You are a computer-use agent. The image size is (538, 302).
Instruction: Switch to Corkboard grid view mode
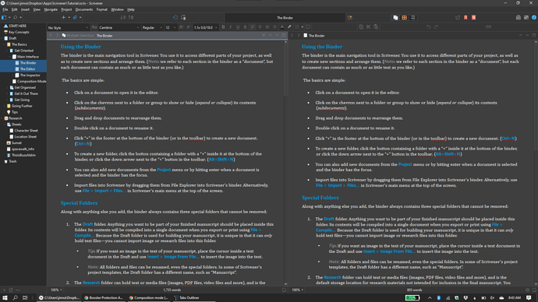coord(404,17)
